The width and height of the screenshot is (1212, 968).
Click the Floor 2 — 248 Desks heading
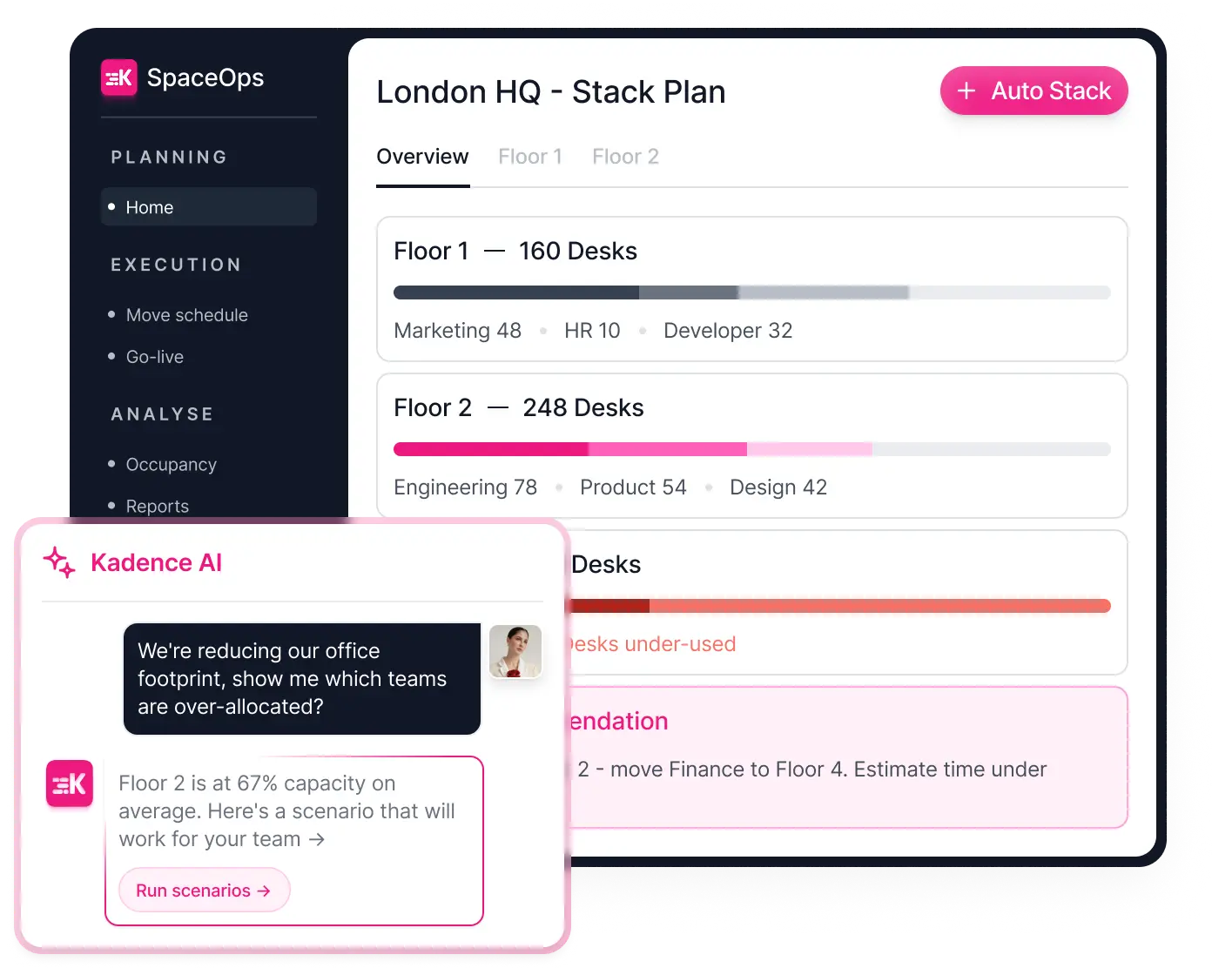[518, 408]
